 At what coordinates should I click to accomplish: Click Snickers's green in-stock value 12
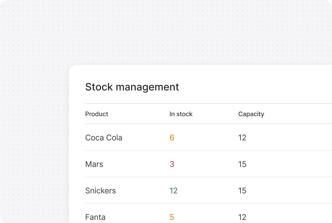click(173, 191)
